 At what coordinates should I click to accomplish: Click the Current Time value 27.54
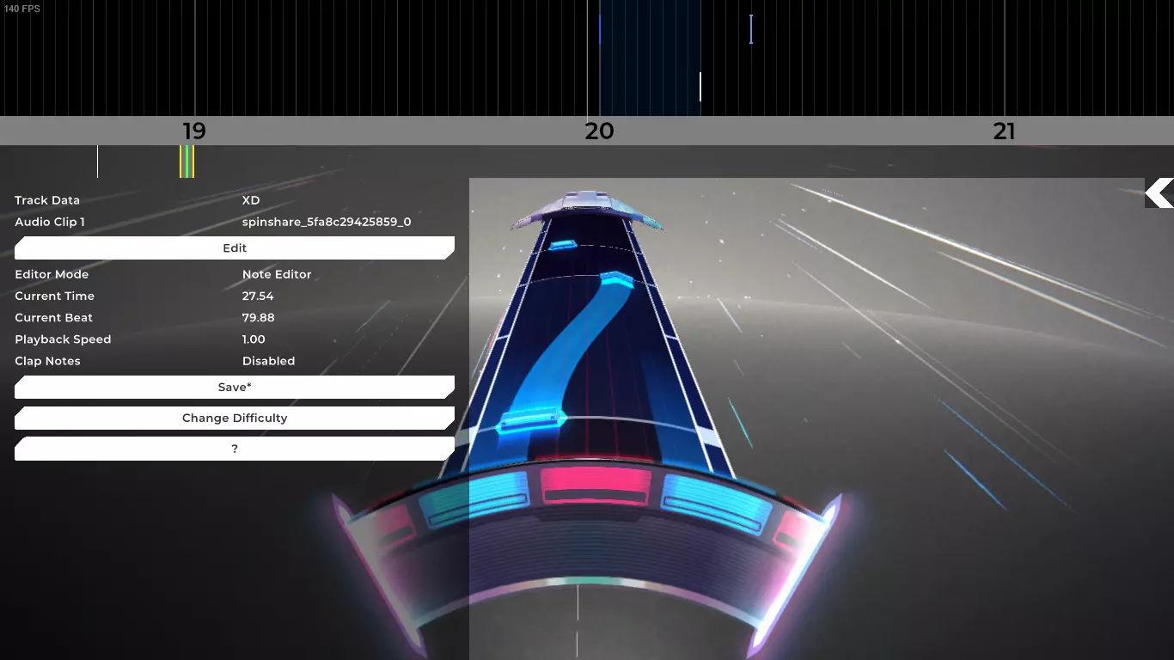(x=258, y=296)
